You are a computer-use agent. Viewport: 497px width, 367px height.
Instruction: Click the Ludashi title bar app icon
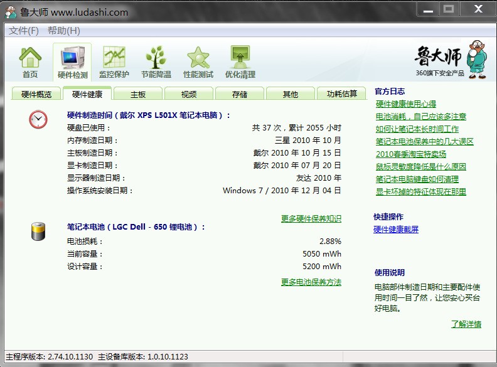coord(11,12)
